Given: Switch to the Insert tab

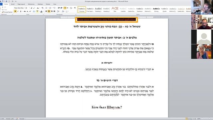Looking at the screenshot, I should tap(13, 4).
